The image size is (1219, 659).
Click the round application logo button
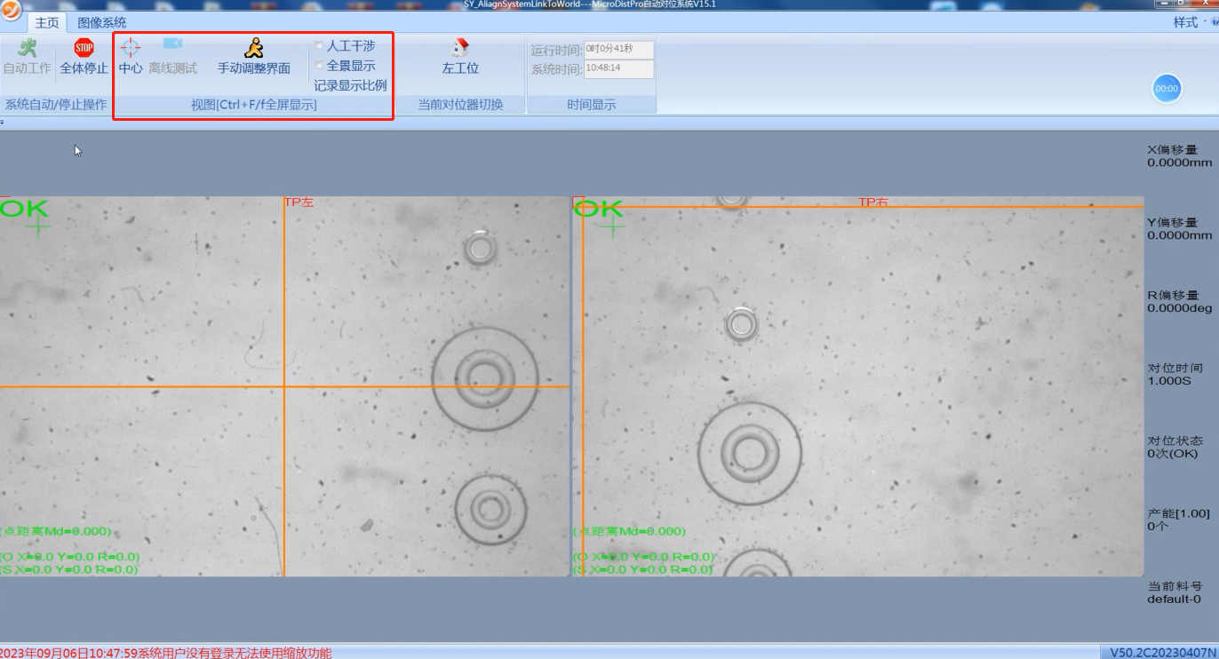[x=11, y=11]
